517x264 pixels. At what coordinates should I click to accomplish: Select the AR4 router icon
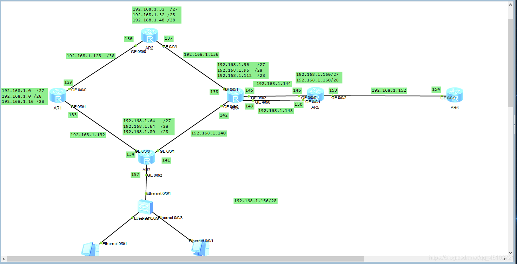point(235,96)
